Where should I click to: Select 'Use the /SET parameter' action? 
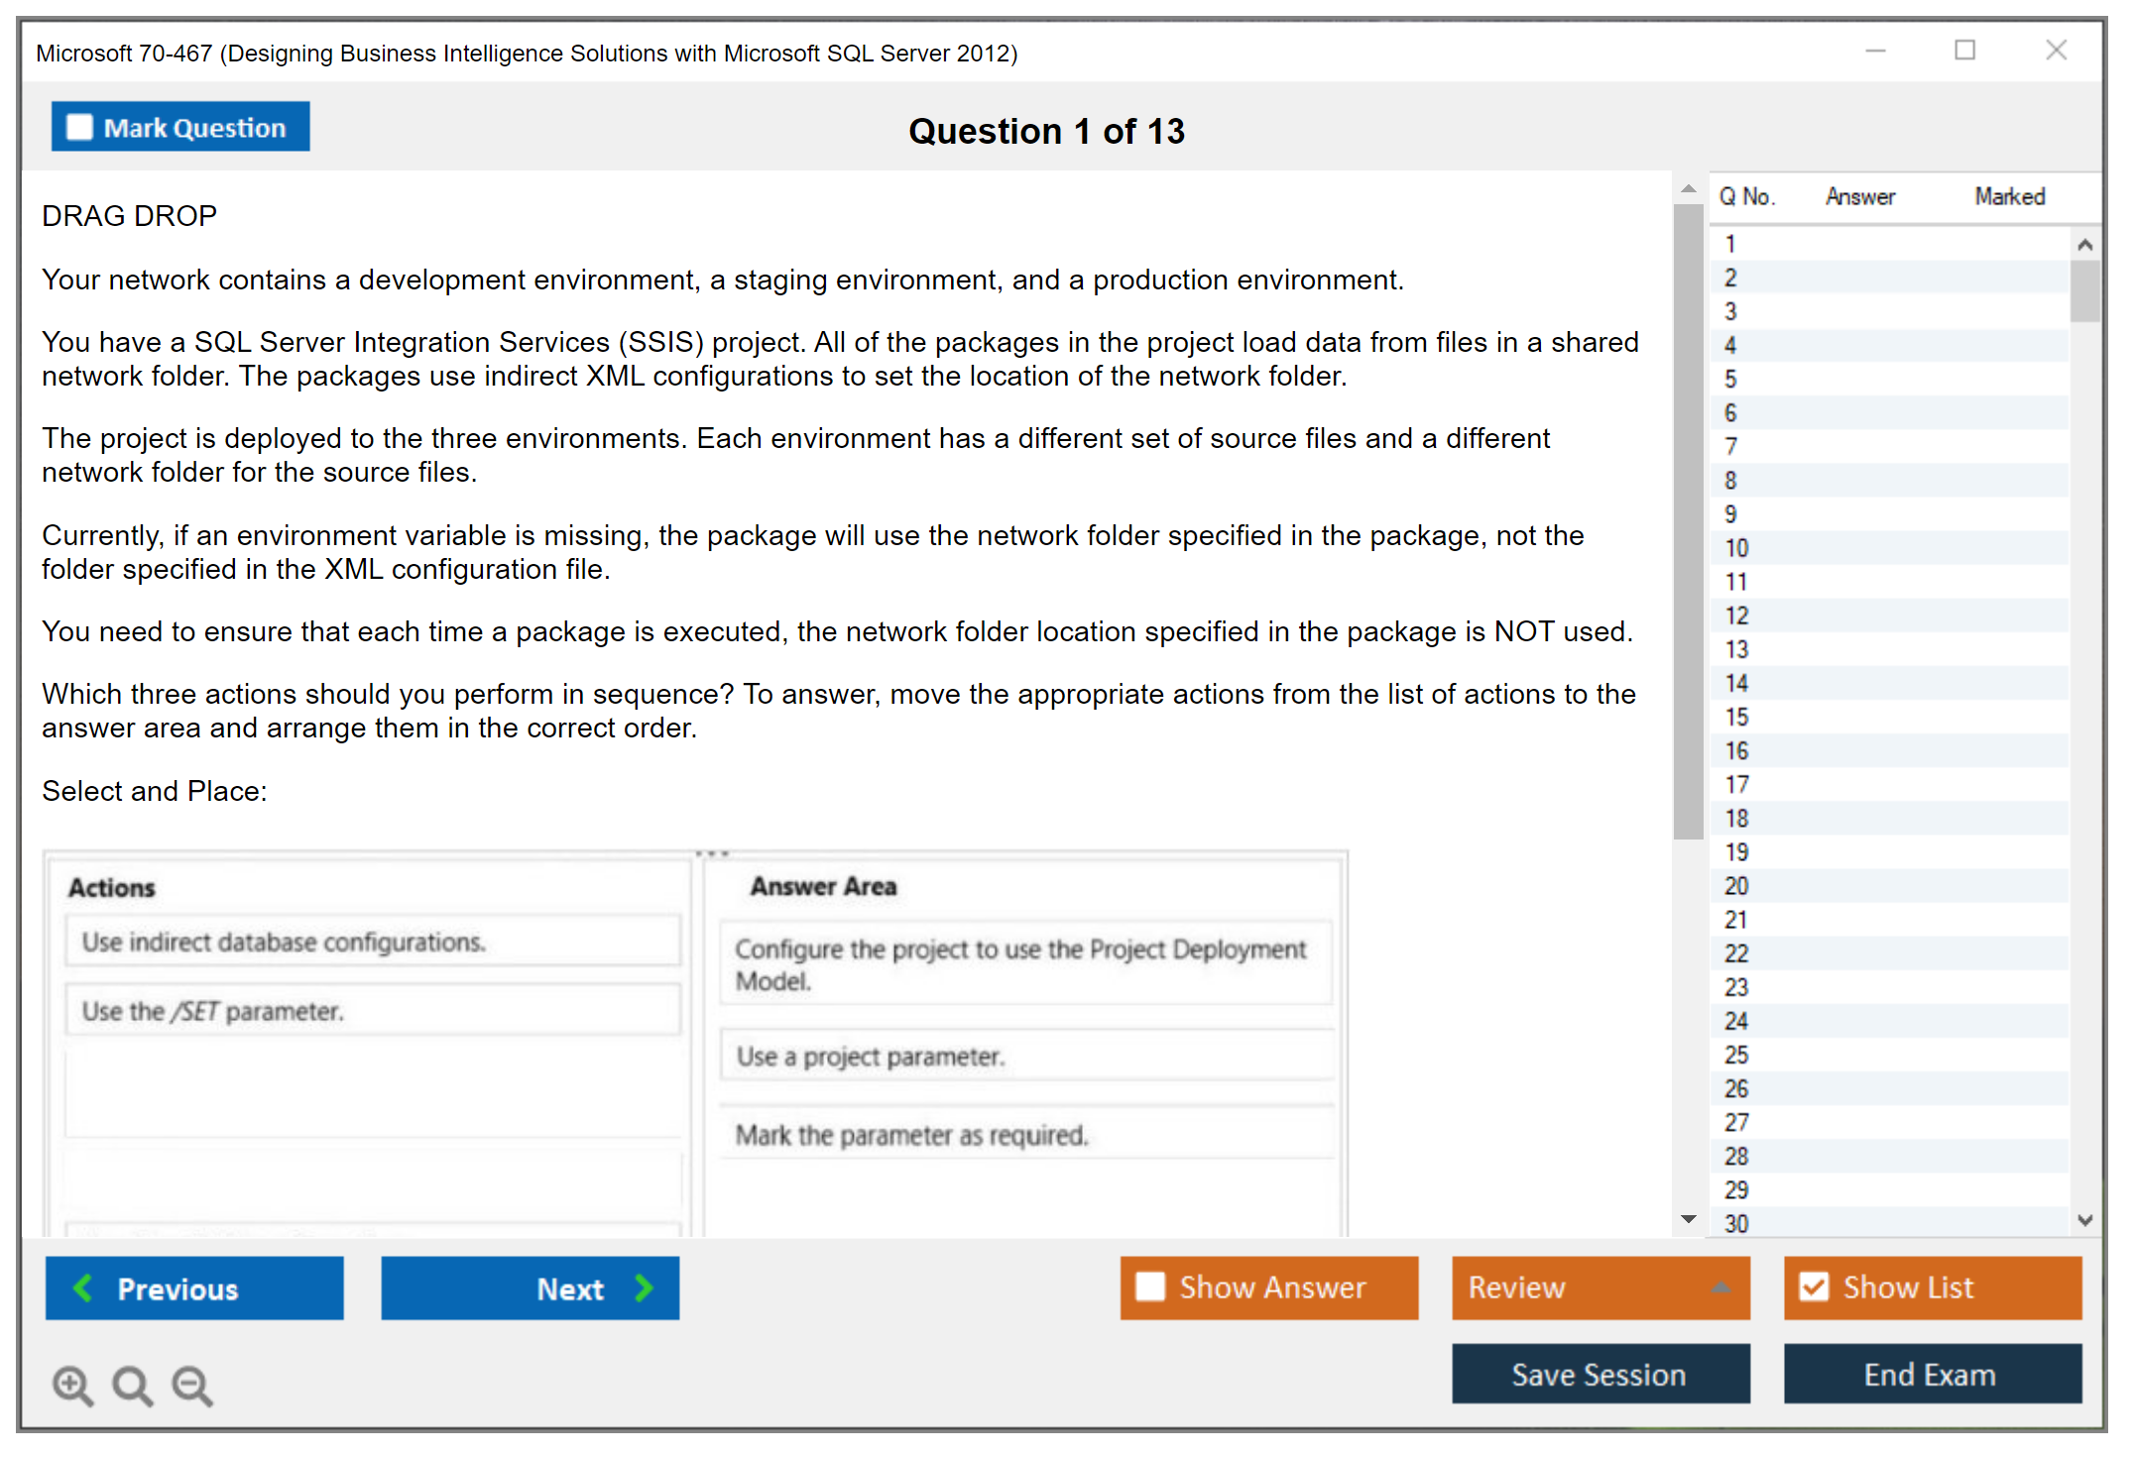[372, 1011]
